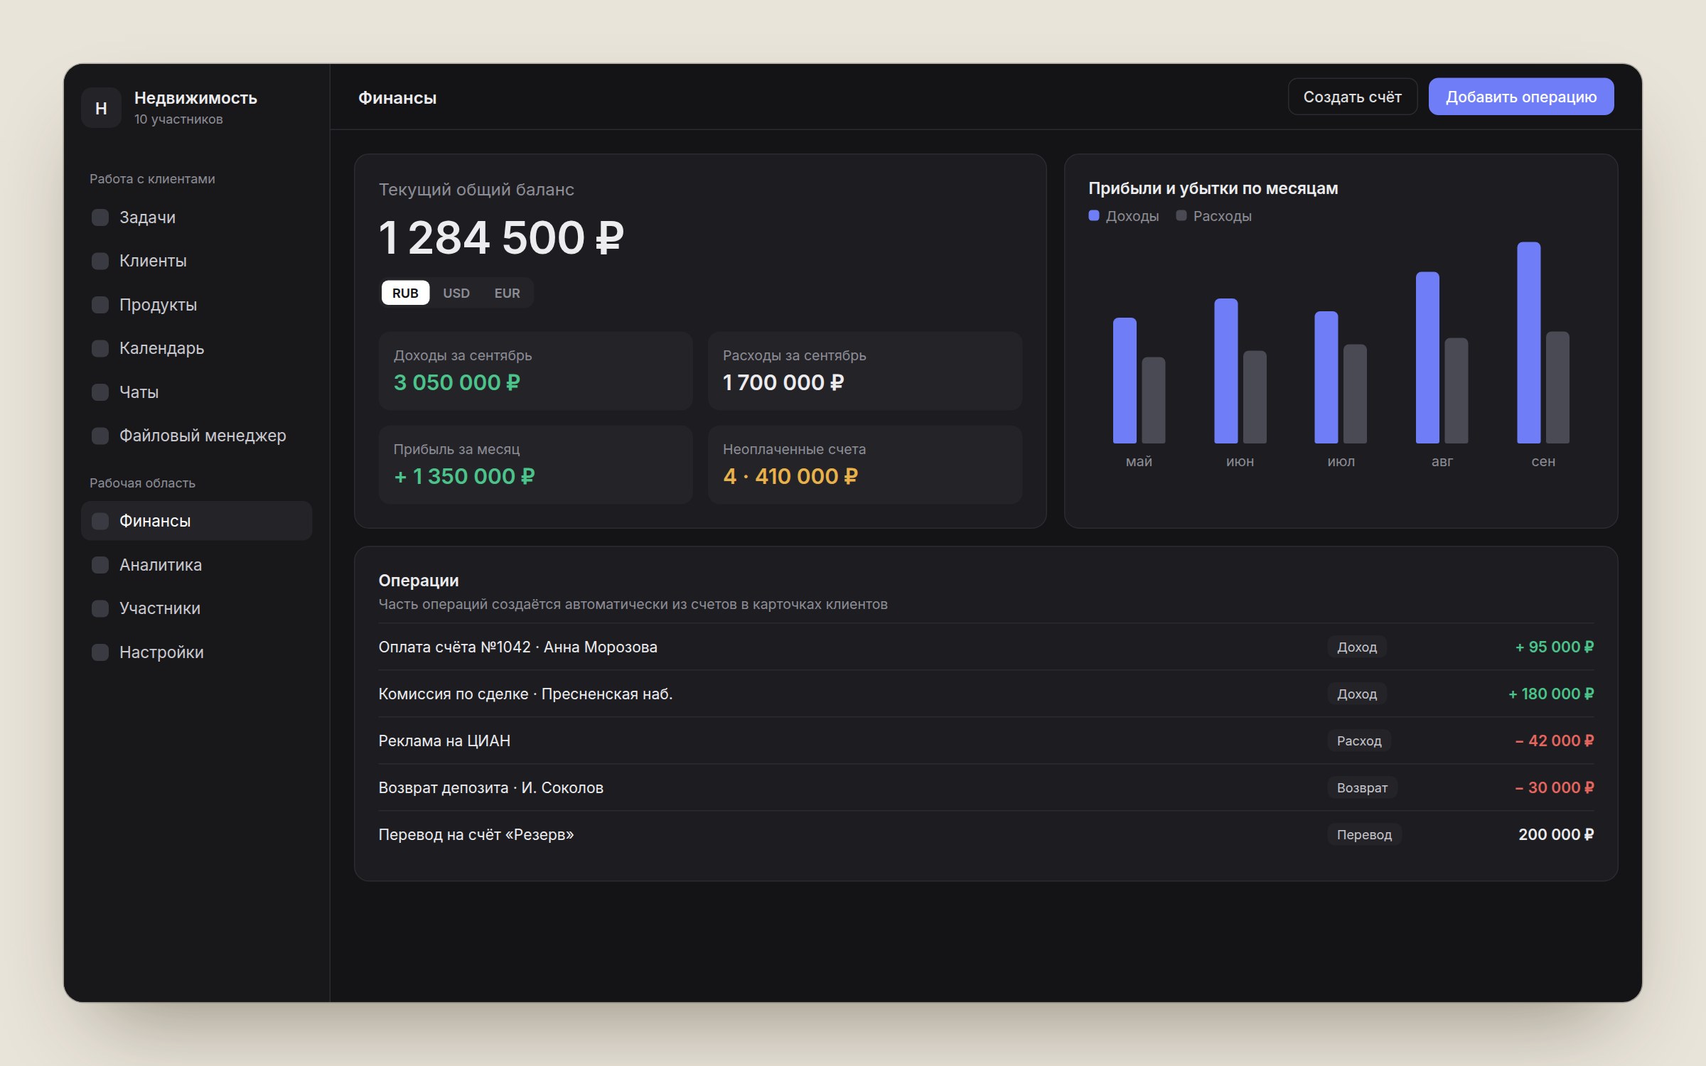
Task: Click the + 180 000 ₽ amount
Action: 1551,694
